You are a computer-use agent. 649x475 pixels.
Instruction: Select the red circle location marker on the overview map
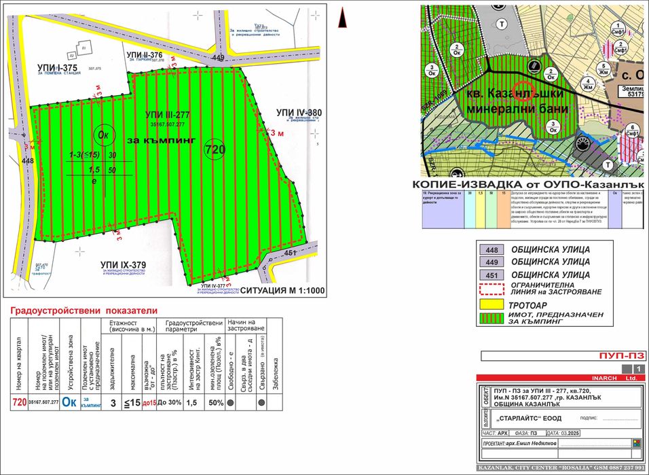524,90
